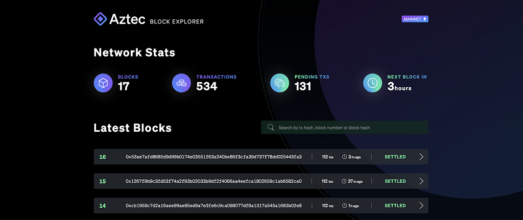Click the '1h ago' timestamp
The image size is (523, 220).
(x=353, y=206)
